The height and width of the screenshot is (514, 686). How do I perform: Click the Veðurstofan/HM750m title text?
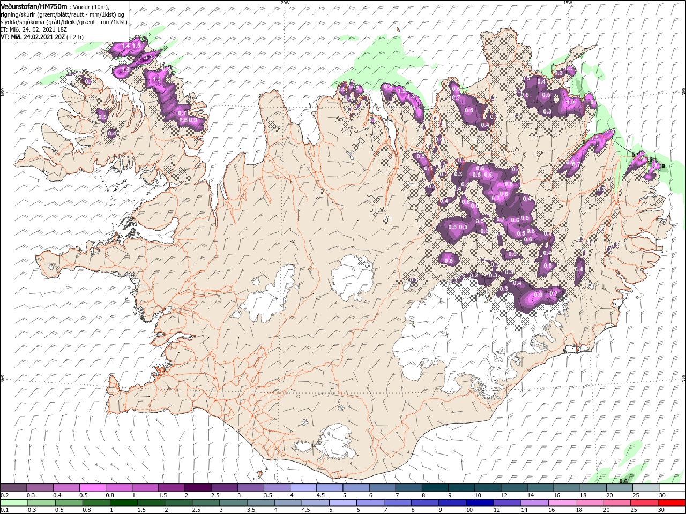34,6
